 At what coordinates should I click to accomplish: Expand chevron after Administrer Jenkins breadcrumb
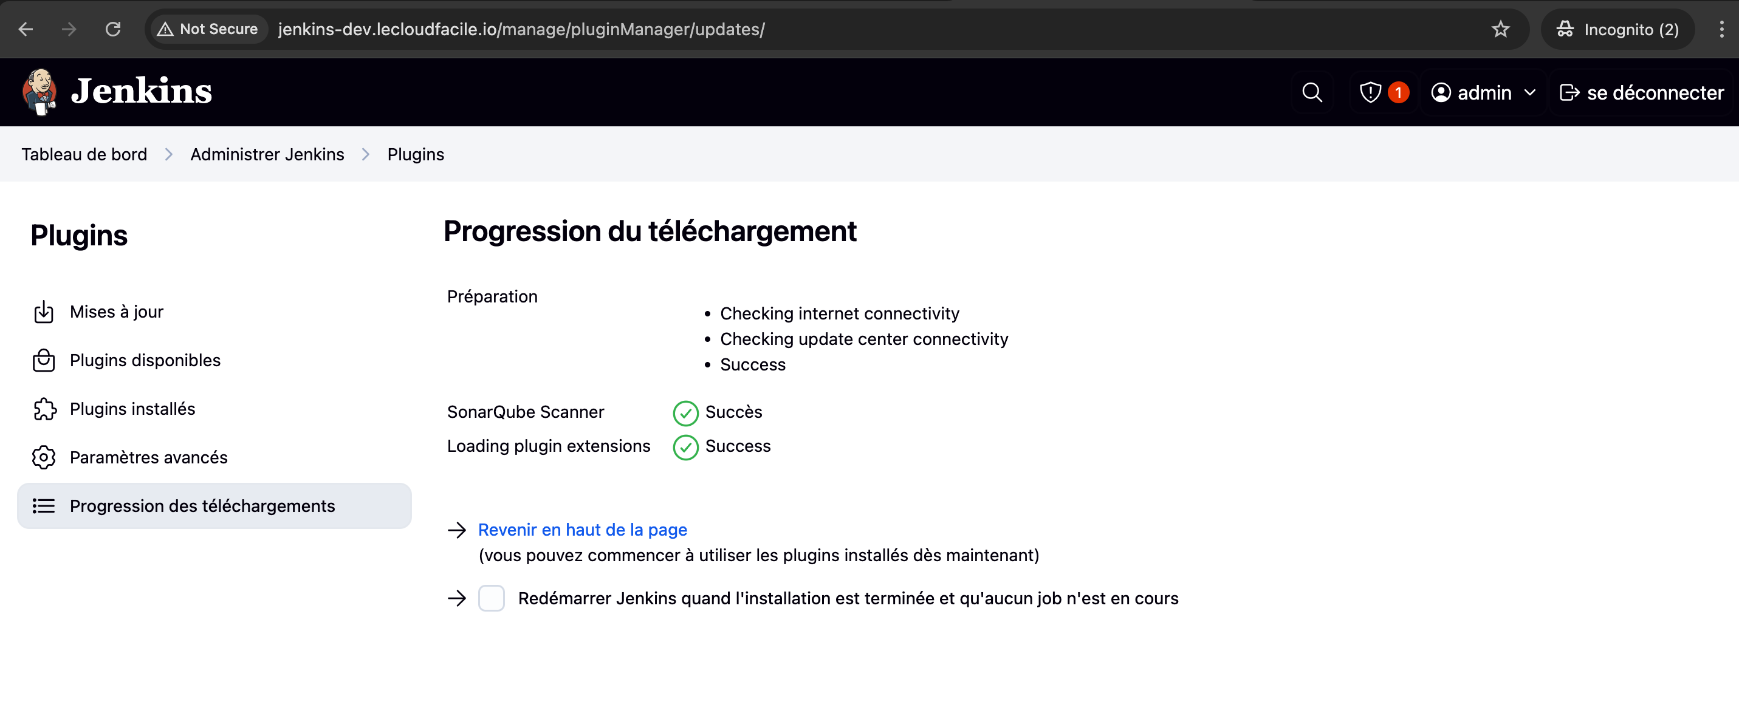(366, 154)
